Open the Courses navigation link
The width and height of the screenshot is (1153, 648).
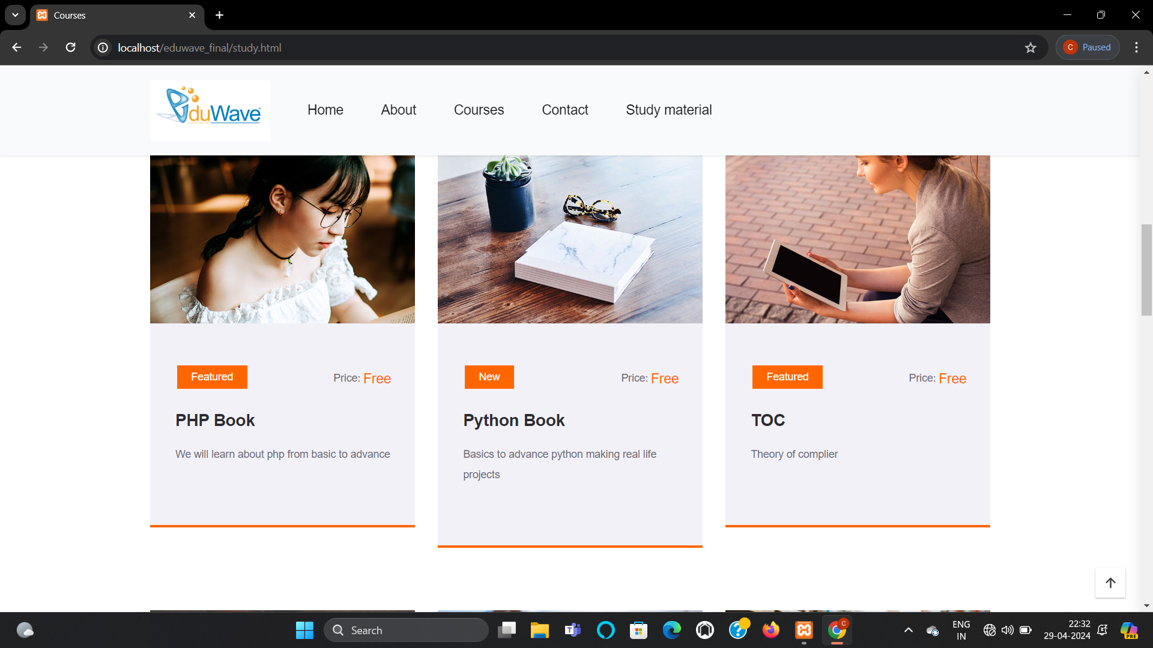[479, 110]
